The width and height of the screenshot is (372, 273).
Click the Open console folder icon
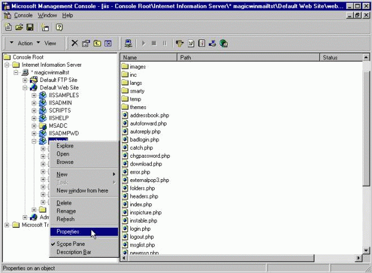click(19, 27)
